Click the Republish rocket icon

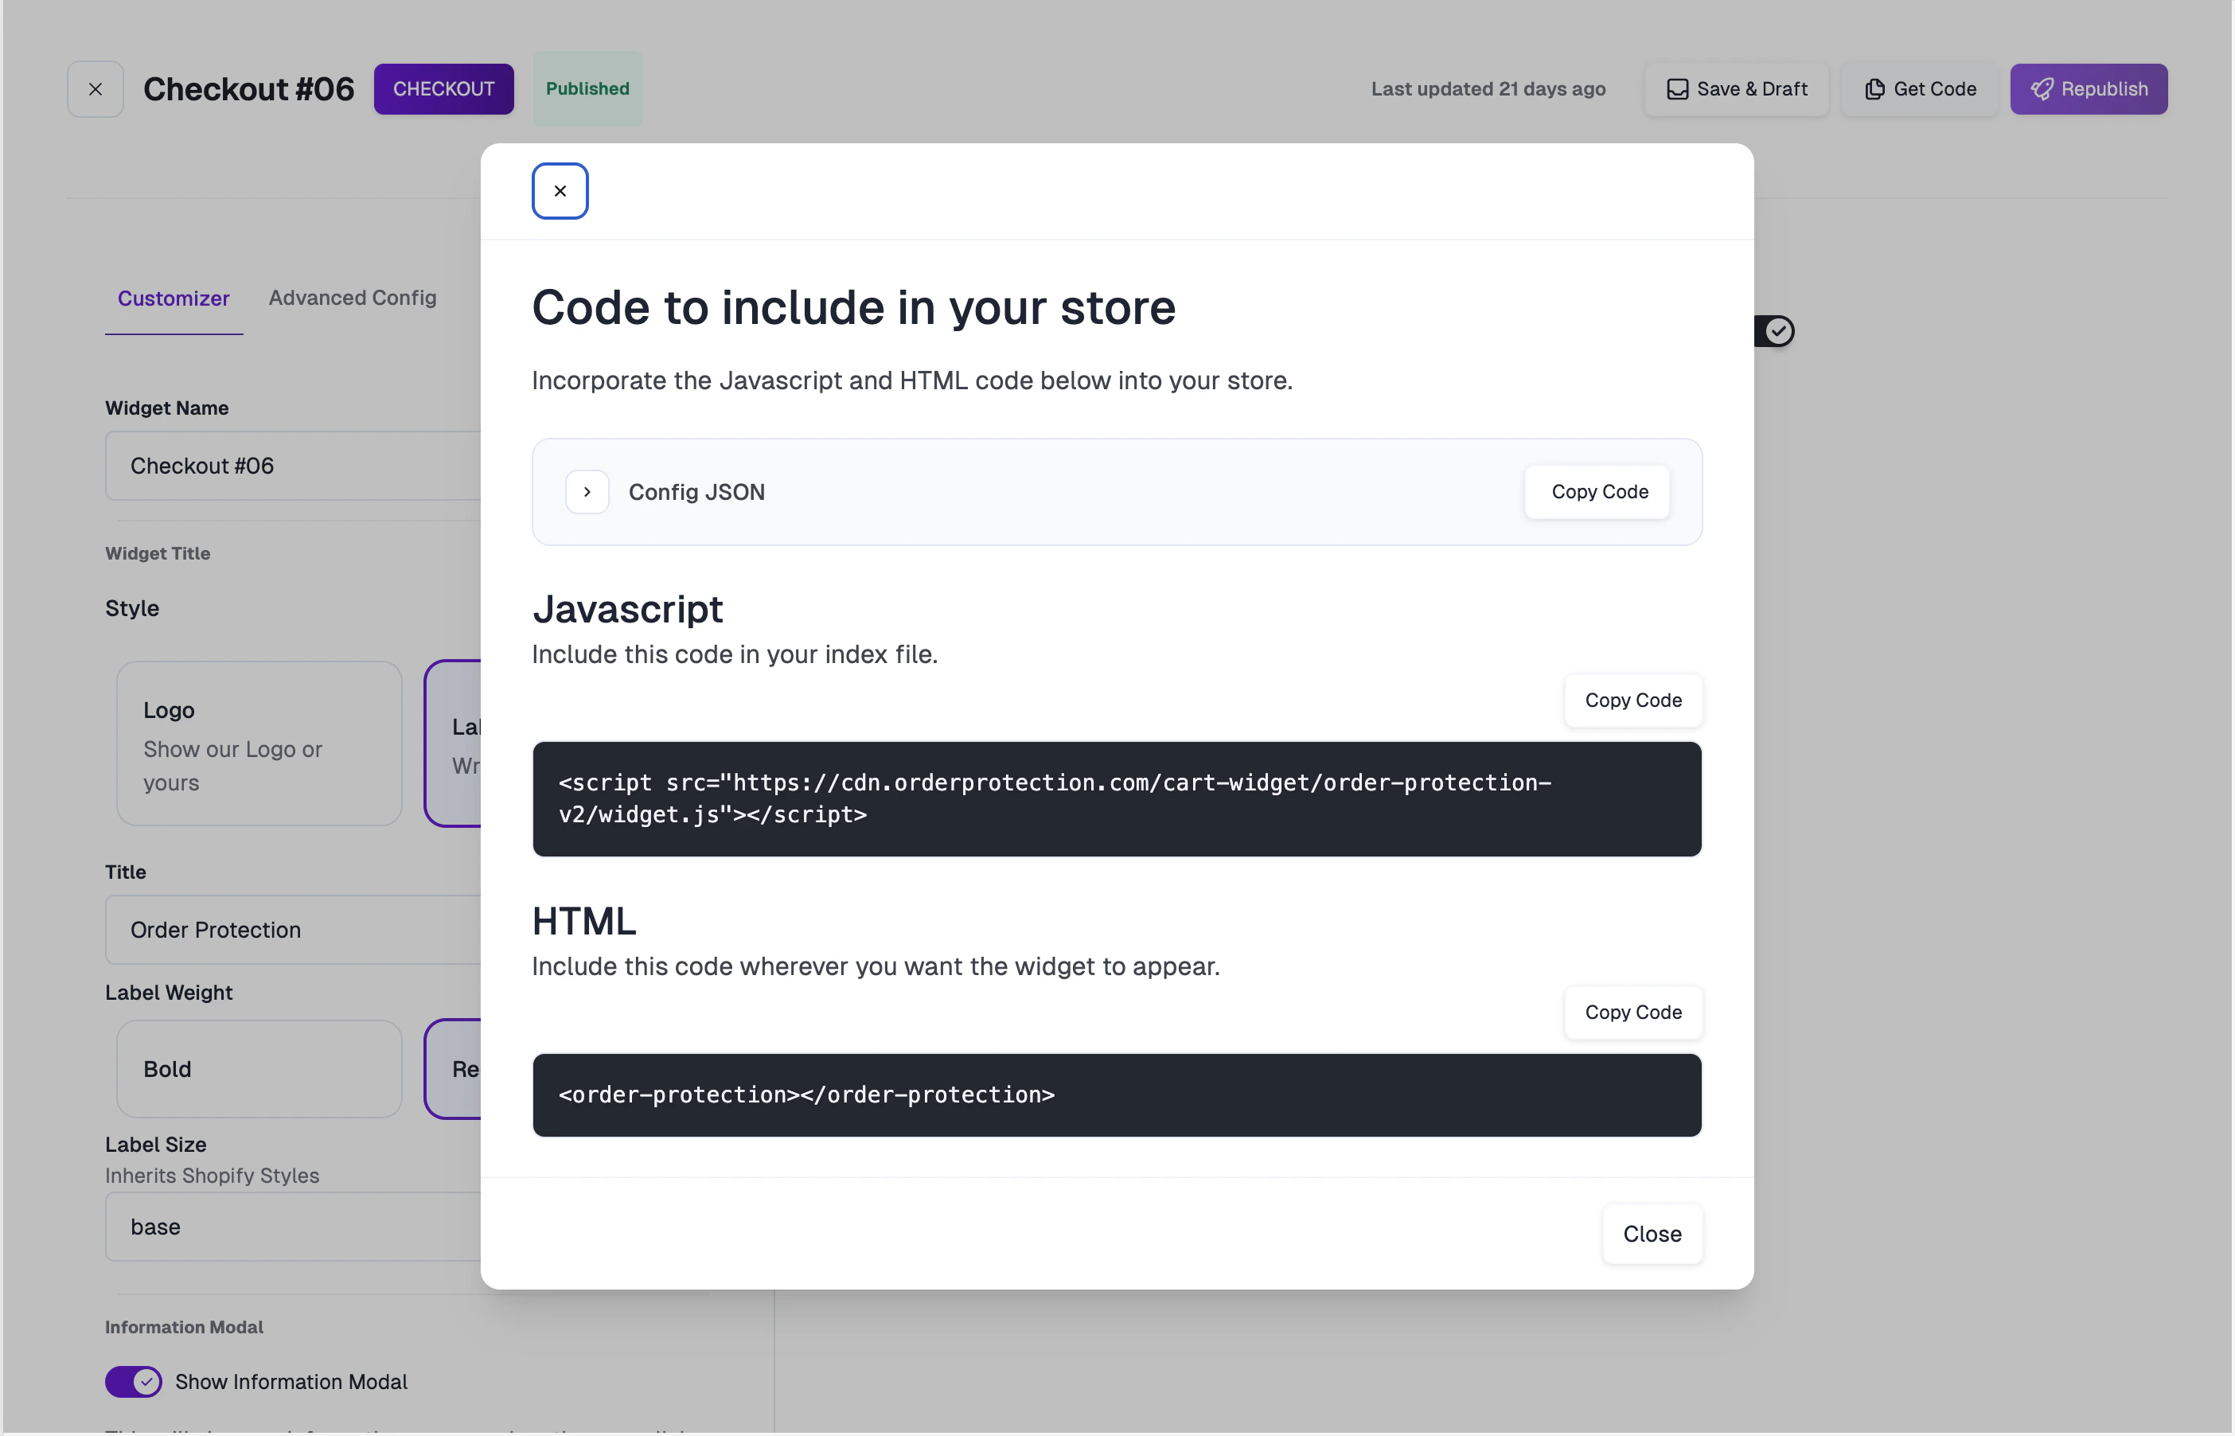(x=2043, y=88)
